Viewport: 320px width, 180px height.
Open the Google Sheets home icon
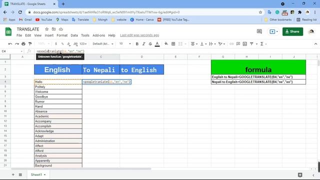(x=8, y=32)
